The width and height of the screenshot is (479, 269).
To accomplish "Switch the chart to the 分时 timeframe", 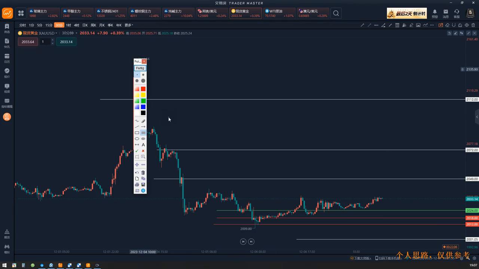I will 22,25.
